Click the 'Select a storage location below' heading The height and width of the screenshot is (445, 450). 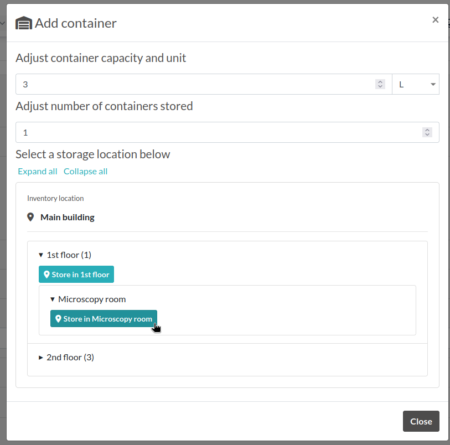click(92, 154)
